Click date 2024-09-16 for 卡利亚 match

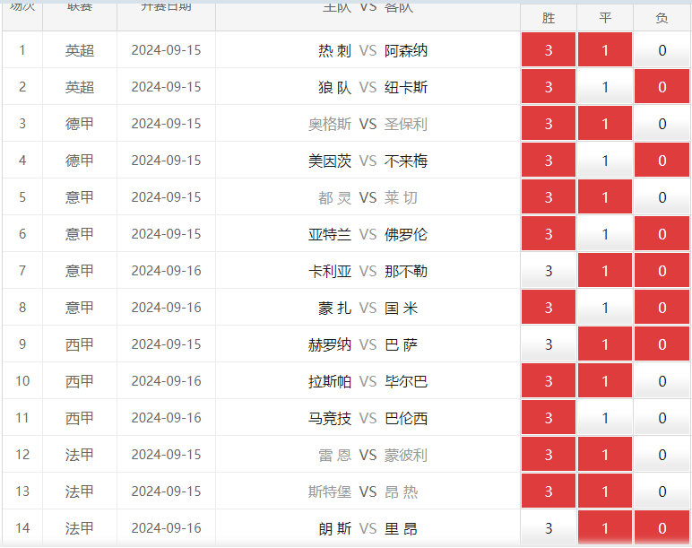[166, 271]
